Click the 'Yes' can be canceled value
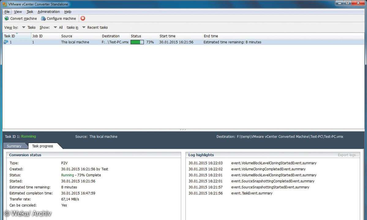 [64, 205]
